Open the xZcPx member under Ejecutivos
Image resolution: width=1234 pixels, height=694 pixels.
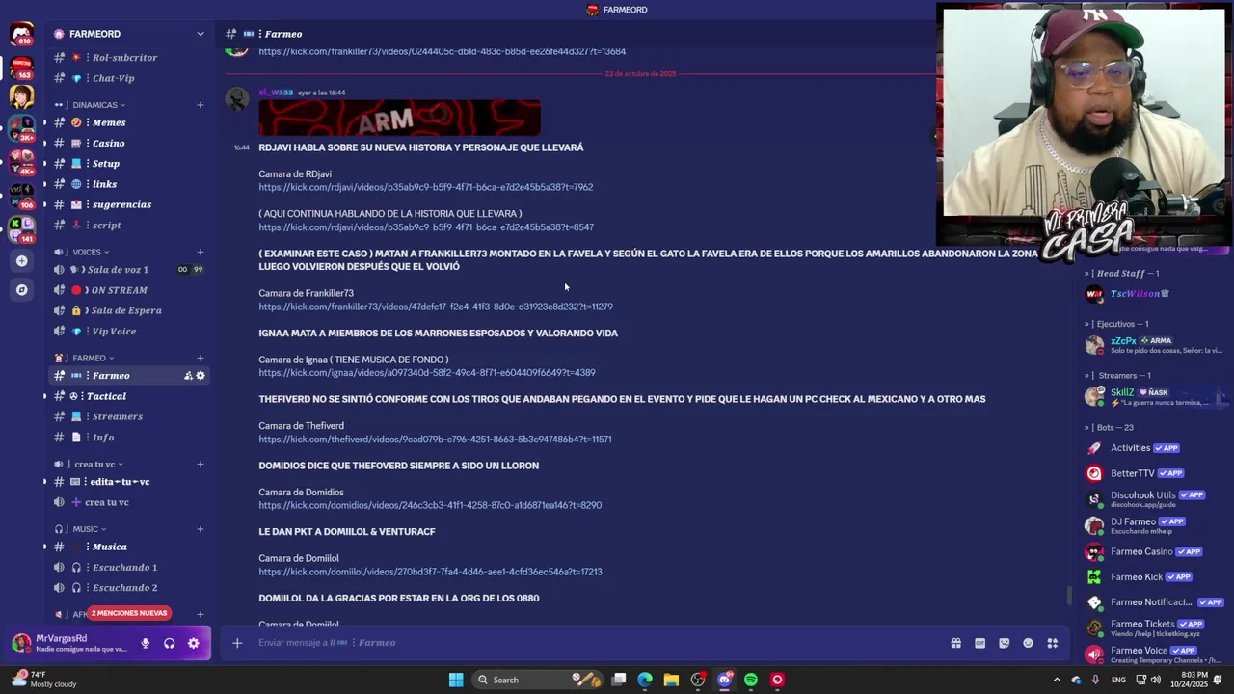tap(1154, 345)
